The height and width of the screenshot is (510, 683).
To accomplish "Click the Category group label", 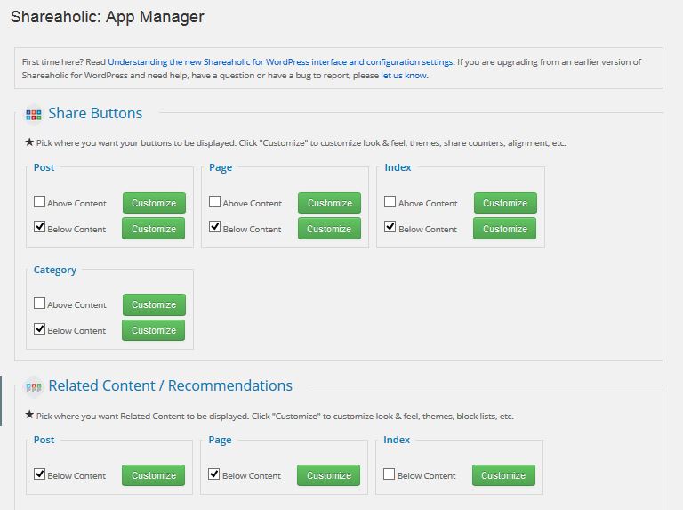I will pos(55,271).
